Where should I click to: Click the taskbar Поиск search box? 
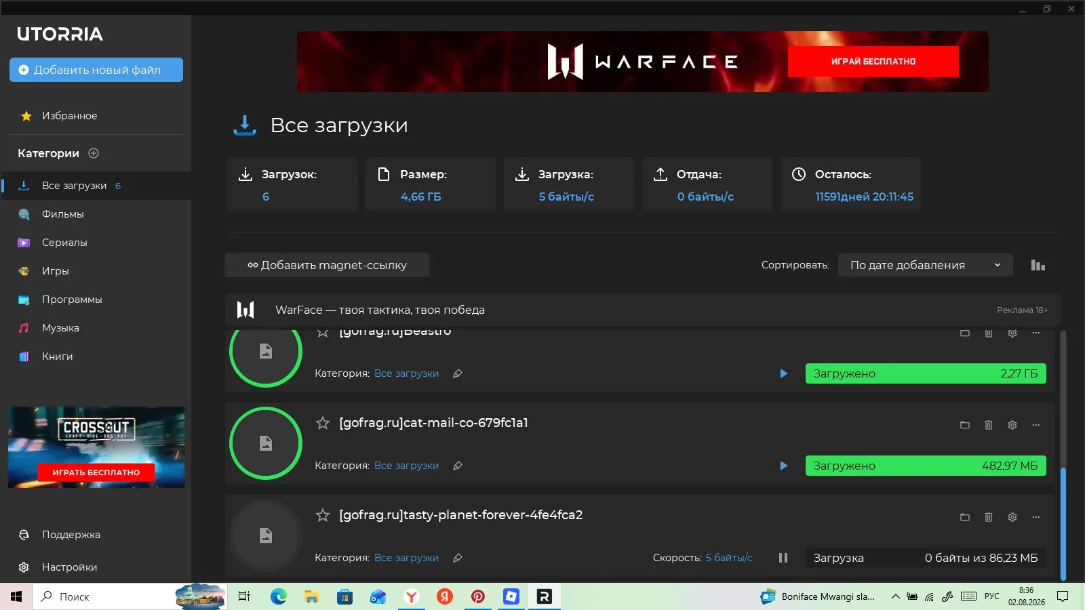130,596
